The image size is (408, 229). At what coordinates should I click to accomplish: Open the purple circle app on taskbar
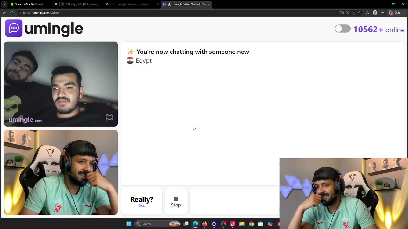(214, 224)
